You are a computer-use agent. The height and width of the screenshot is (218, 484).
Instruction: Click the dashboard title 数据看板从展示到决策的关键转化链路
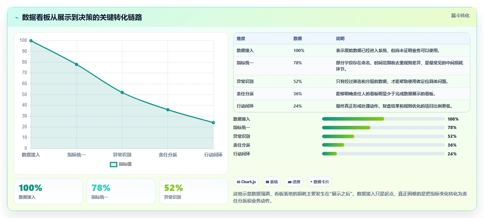point(82,18)
